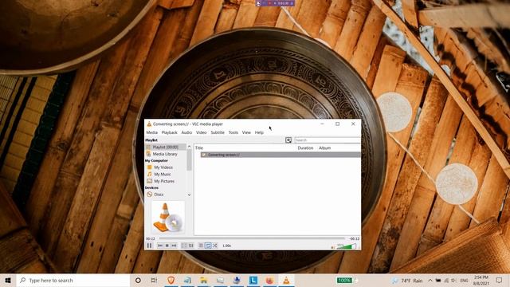Open File Explorer from taskbar

tap(204, 280)
